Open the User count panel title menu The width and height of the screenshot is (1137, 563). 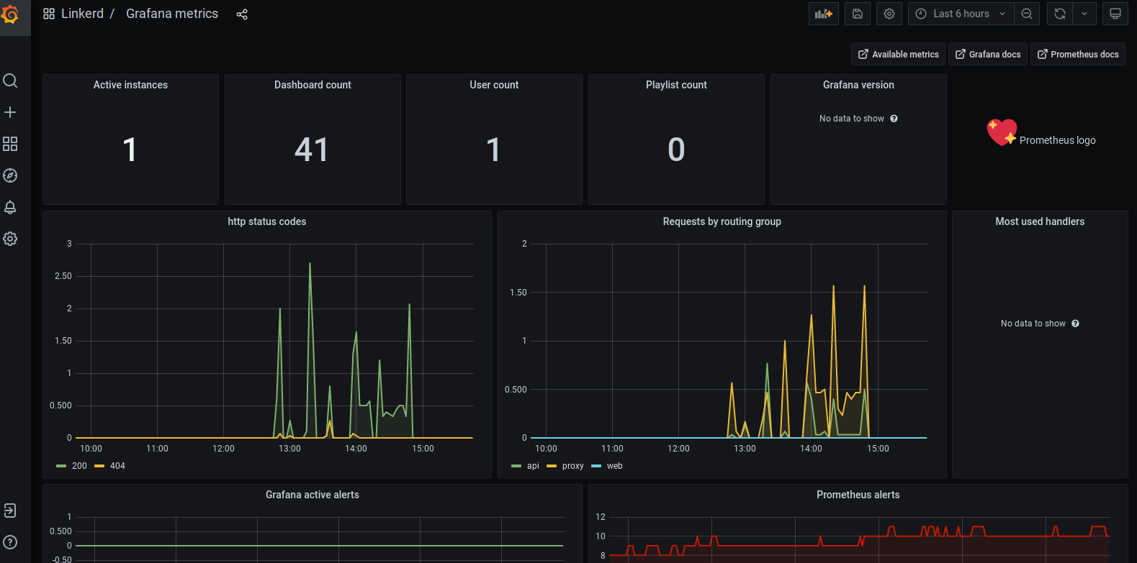494,85
